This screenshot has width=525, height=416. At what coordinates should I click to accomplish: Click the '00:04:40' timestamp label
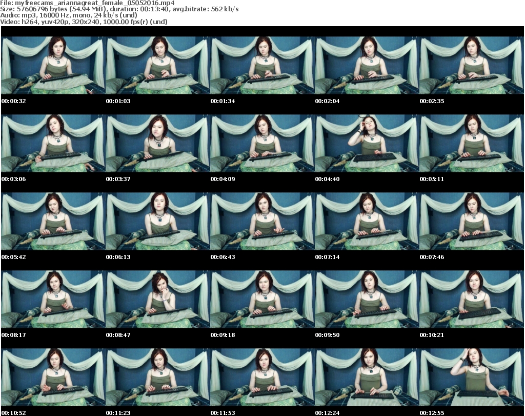point(327,179)
